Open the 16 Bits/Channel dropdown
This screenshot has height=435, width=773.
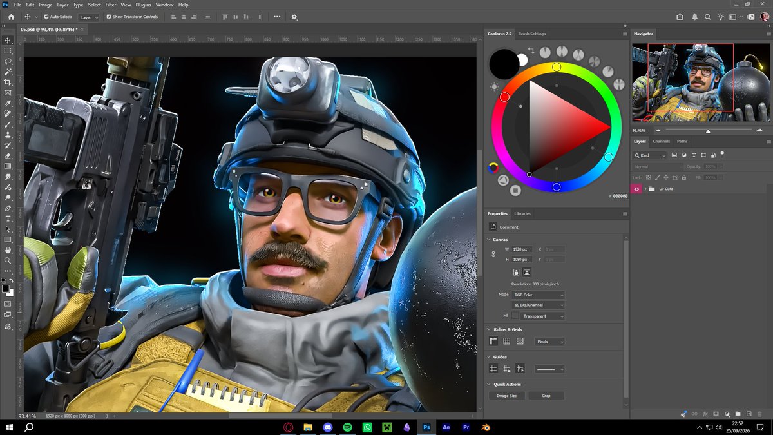click(539, 305)
